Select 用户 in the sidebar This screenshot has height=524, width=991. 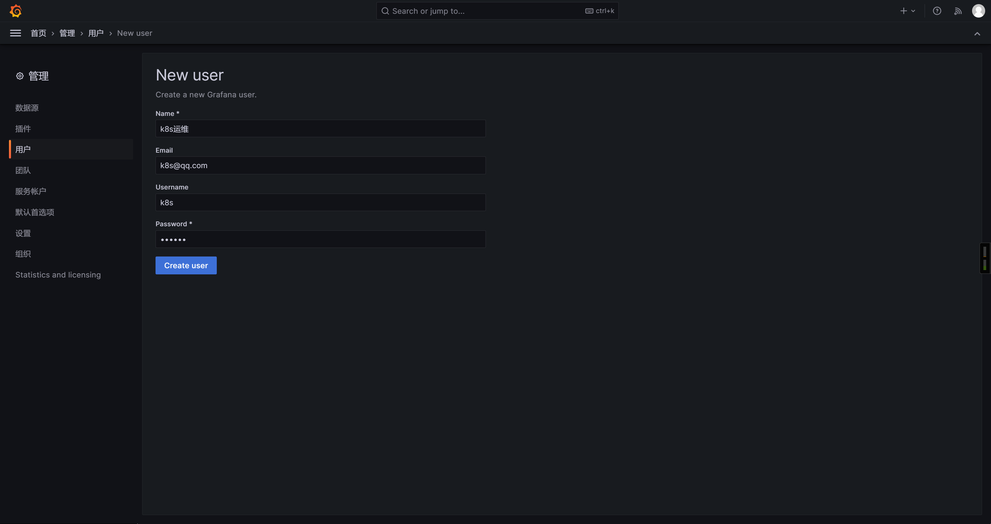coord(71,149)
